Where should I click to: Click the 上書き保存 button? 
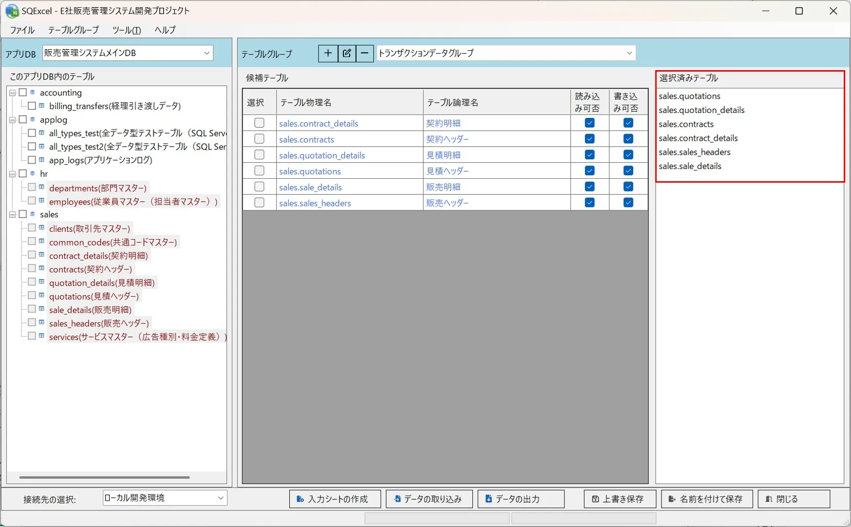click(620, 499)
